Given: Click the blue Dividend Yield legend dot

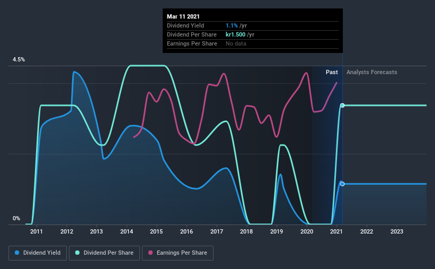Looking at the screenshot, I should [17, 253].
